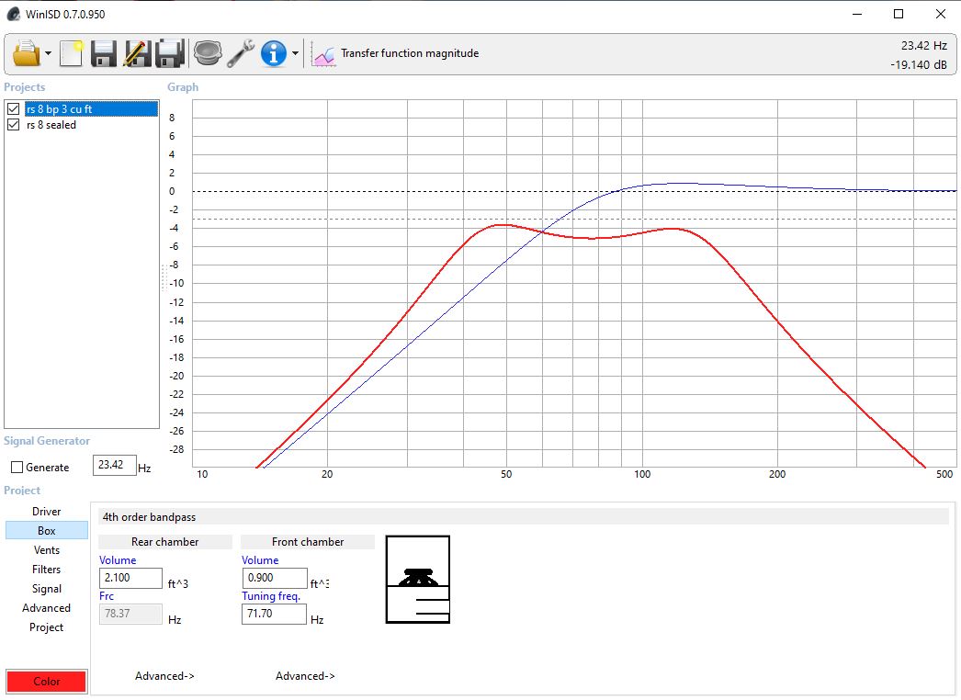The width and height of the screenshot is (961, 700).
Task: Click the Tuning freq. label link
Action: point(271,596)
